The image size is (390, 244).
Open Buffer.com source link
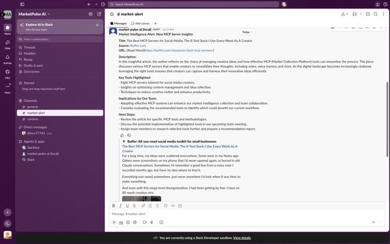tap(138, 46)
